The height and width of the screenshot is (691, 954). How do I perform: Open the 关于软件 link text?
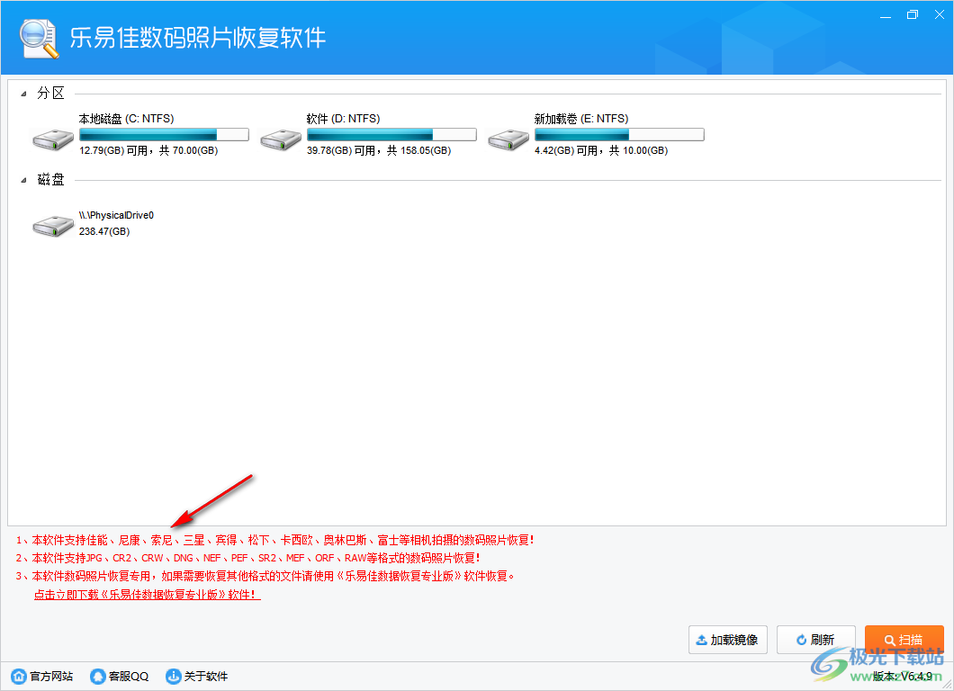point(206,677)
